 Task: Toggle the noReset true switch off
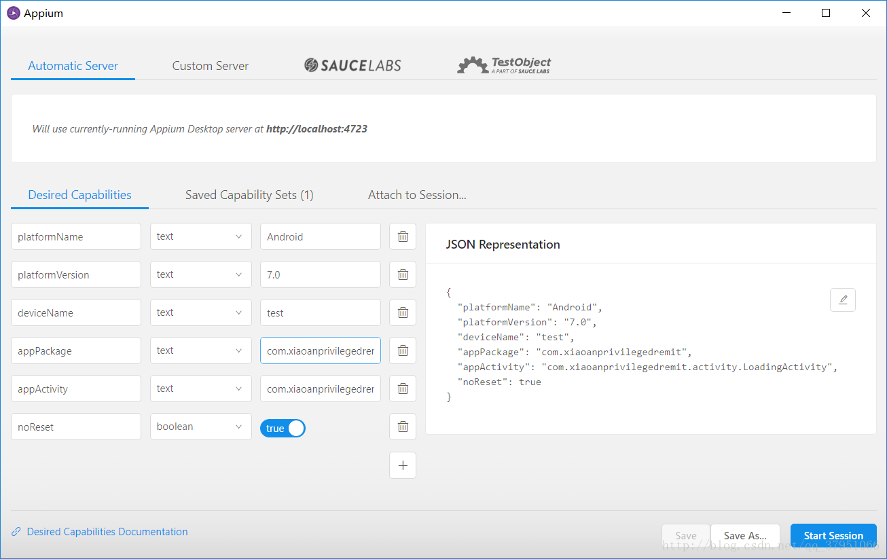(283, 428)
